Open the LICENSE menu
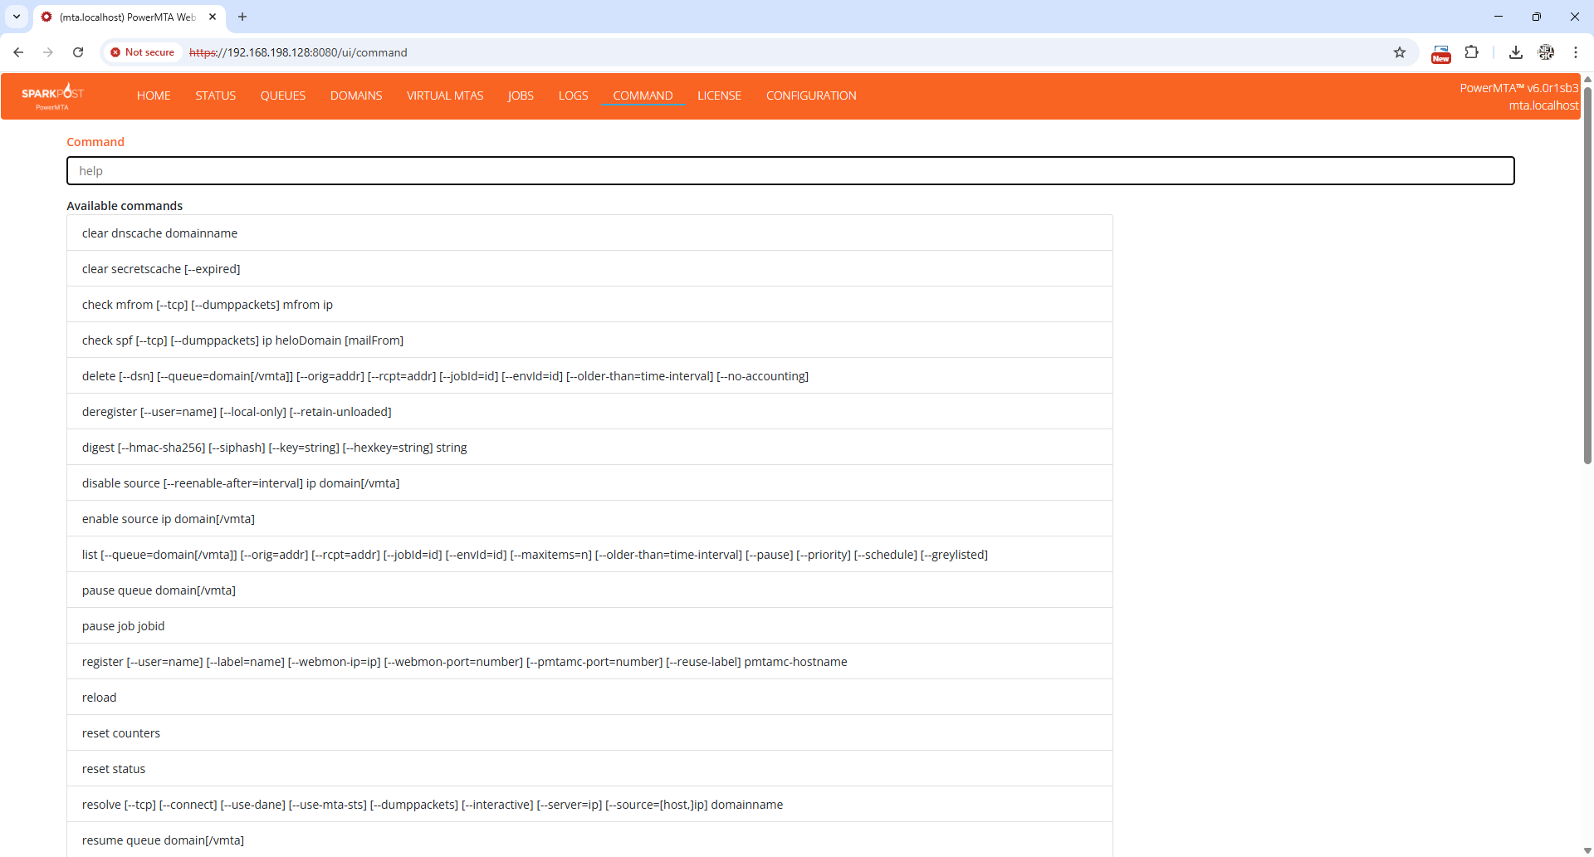 (x=719, y=95)
